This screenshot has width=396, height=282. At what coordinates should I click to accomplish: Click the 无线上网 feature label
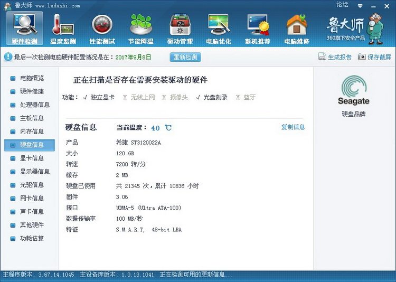143,97
